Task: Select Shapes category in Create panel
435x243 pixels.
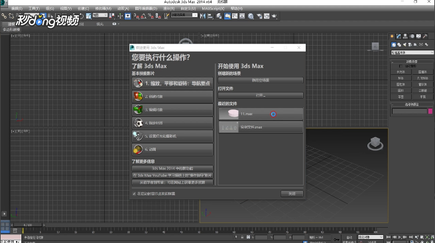Action: point(399,44)
